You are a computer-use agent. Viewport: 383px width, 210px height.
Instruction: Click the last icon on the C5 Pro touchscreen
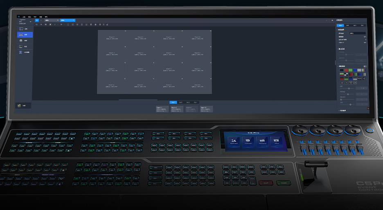(277, 141)
